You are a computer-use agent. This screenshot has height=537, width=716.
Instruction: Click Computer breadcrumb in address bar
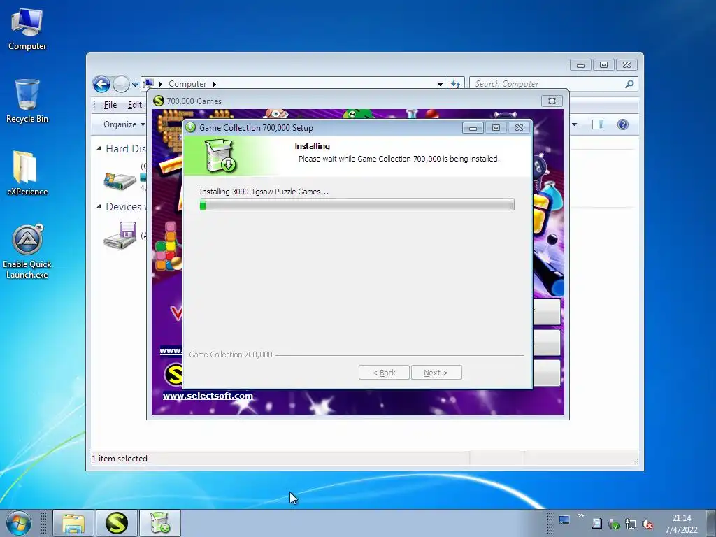click(x=187, y=84)
